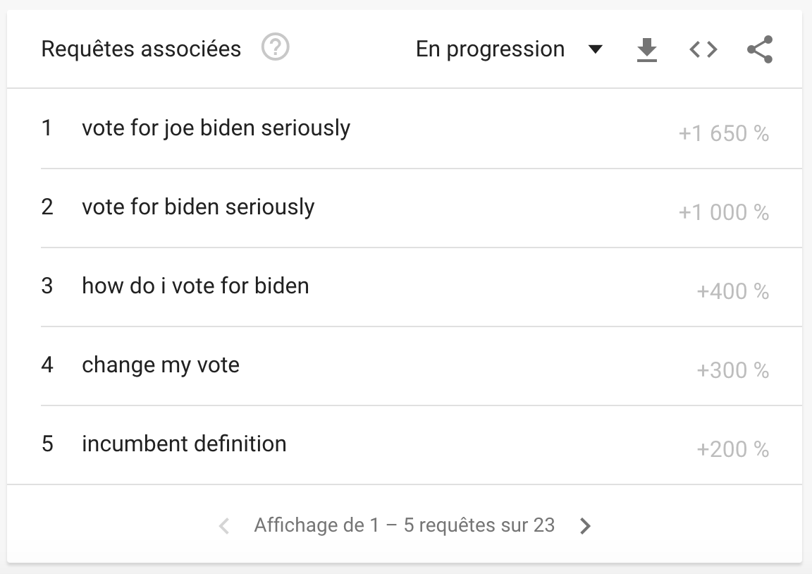This screenshot has height=574, width=812.
Task: Click the dropdown arrow beside En progression
Action: (596, 49)
